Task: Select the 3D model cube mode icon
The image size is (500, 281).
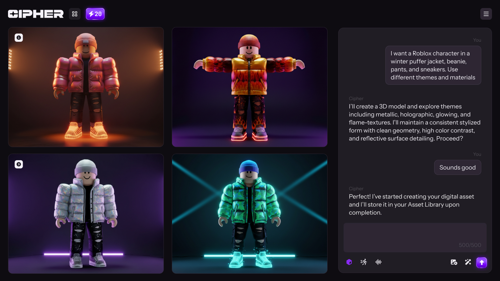Action: click(x=349, y=262)
